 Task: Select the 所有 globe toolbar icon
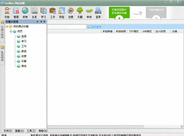(25, 13)
